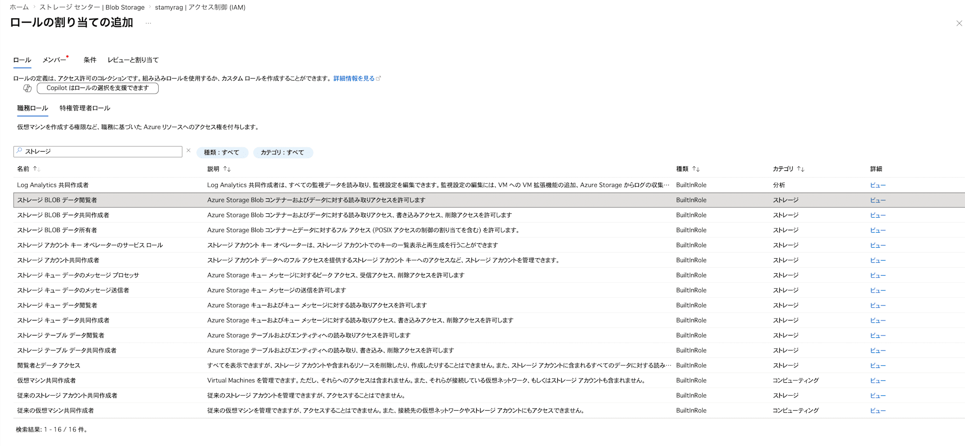The width and height of the screenshot is (965, 446).
Task: Click the role search input field
Action: 98,152
